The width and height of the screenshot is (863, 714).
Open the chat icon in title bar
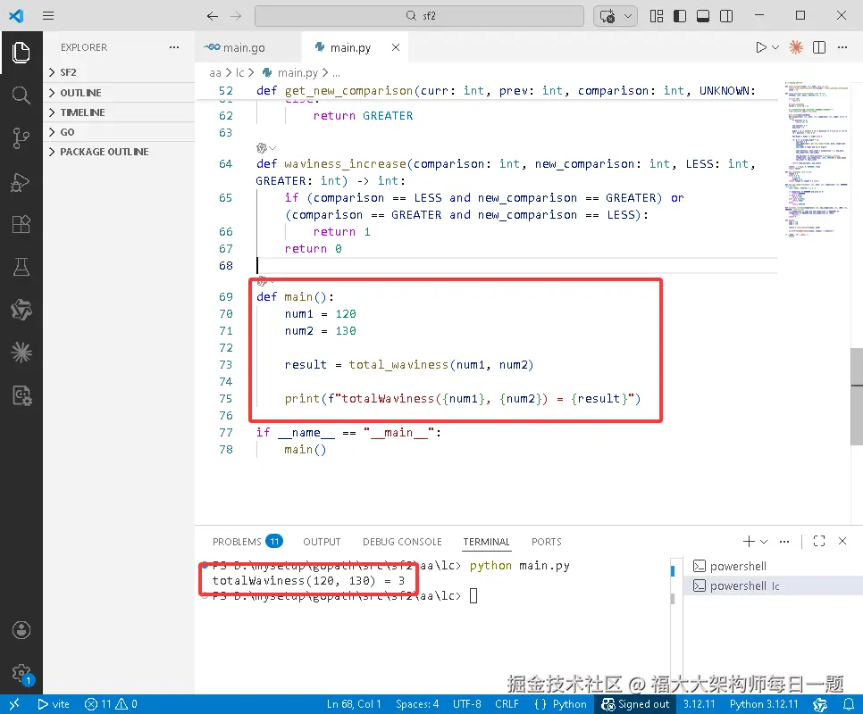click(607, 16)
